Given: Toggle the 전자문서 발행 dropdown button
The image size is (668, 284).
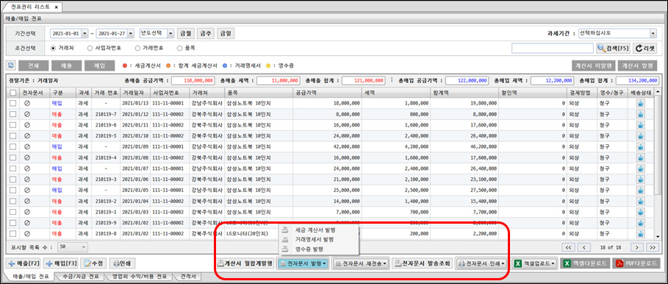Looking at the screenshot, I should click(303, 263).
